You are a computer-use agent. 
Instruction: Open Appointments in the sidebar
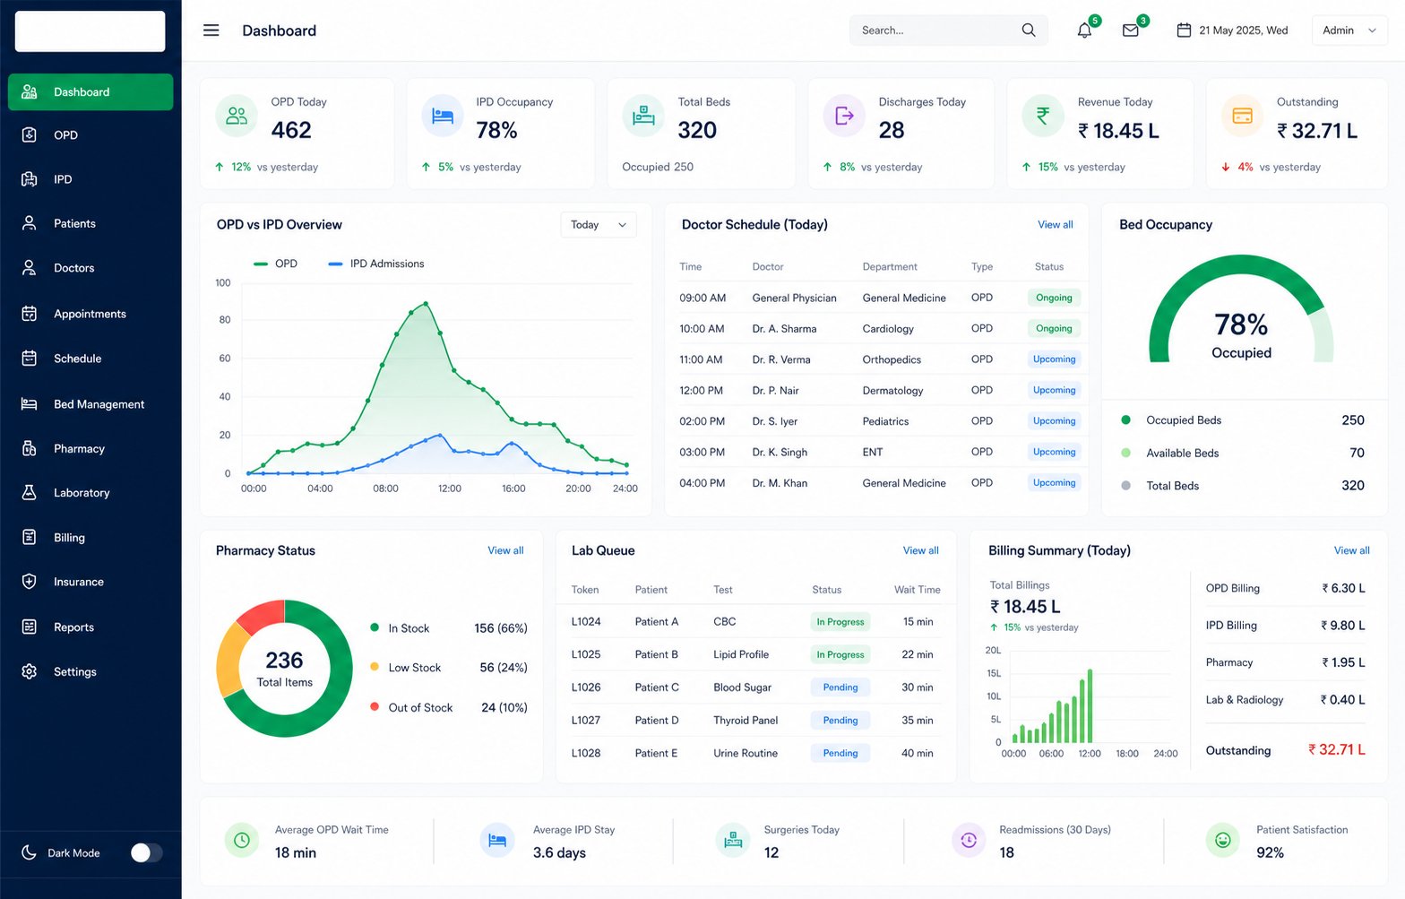[x=91, y=314]
